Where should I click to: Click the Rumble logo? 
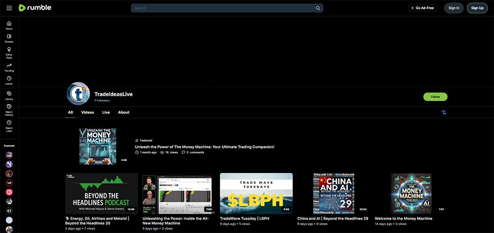pos(35,8)
